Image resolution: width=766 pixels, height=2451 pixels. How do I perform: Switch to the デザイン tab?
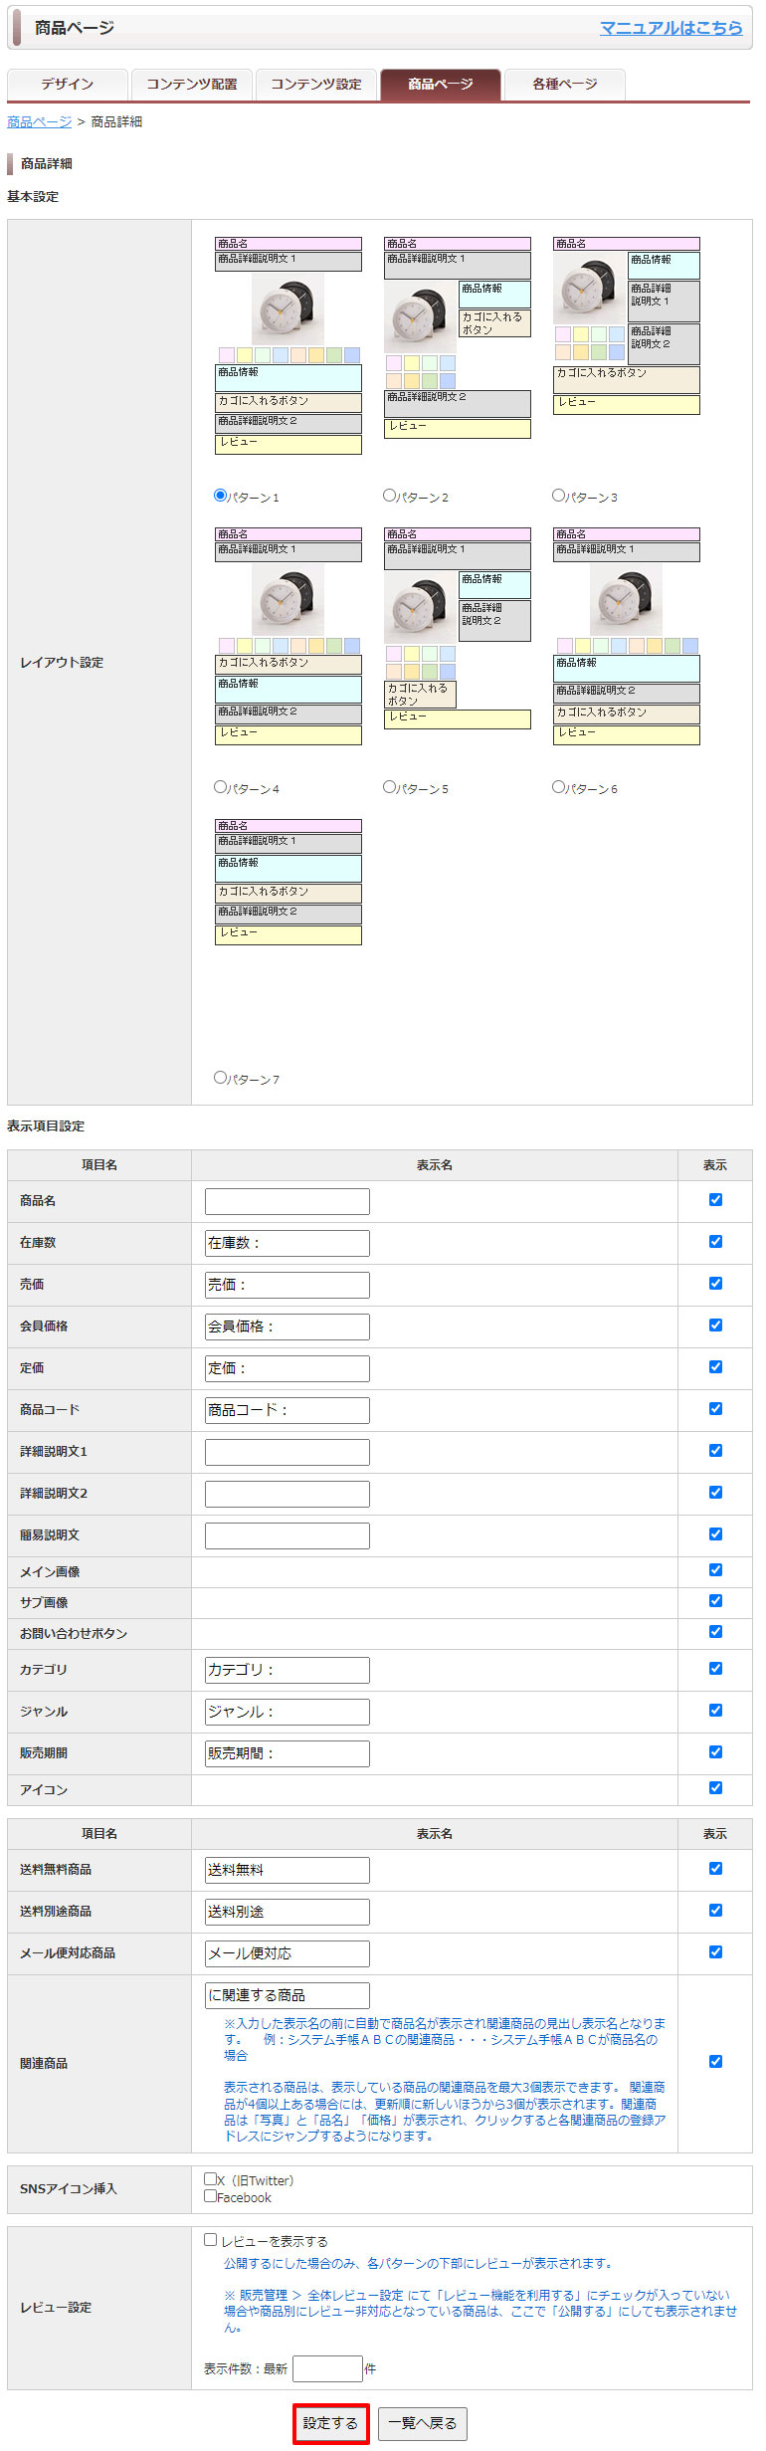tap(68, 85)
